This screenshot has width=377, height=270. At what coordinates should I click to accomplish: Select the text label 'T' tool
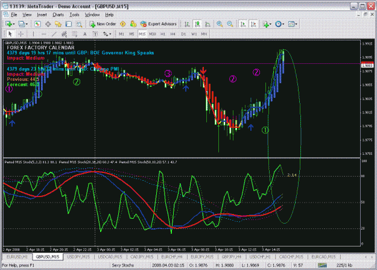[x=95, y=34]
